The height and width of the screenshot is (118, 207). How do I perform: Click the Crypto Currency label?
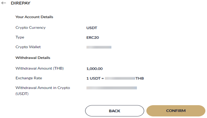pos(31,28)
